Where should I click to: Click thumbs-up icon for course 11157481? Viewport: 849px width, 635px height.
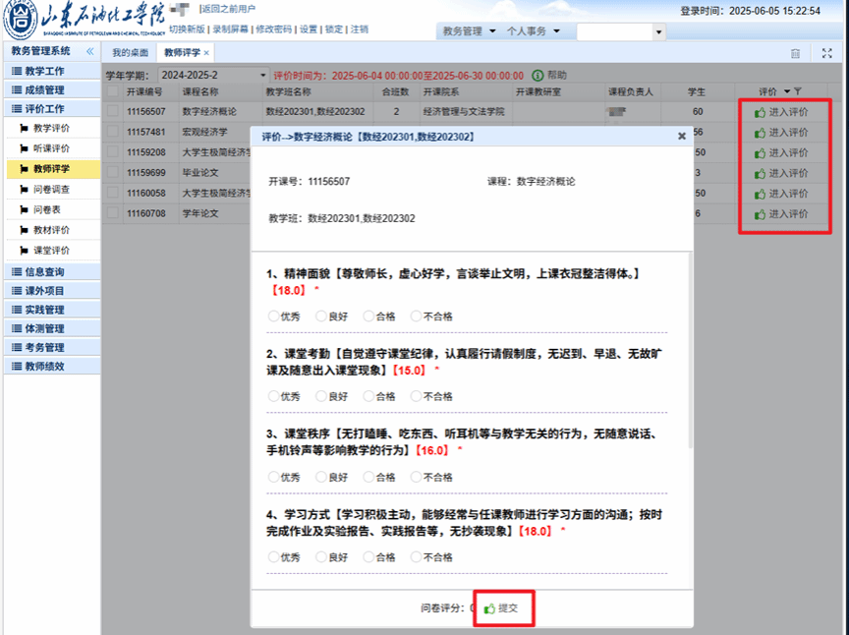coord(760,133)
